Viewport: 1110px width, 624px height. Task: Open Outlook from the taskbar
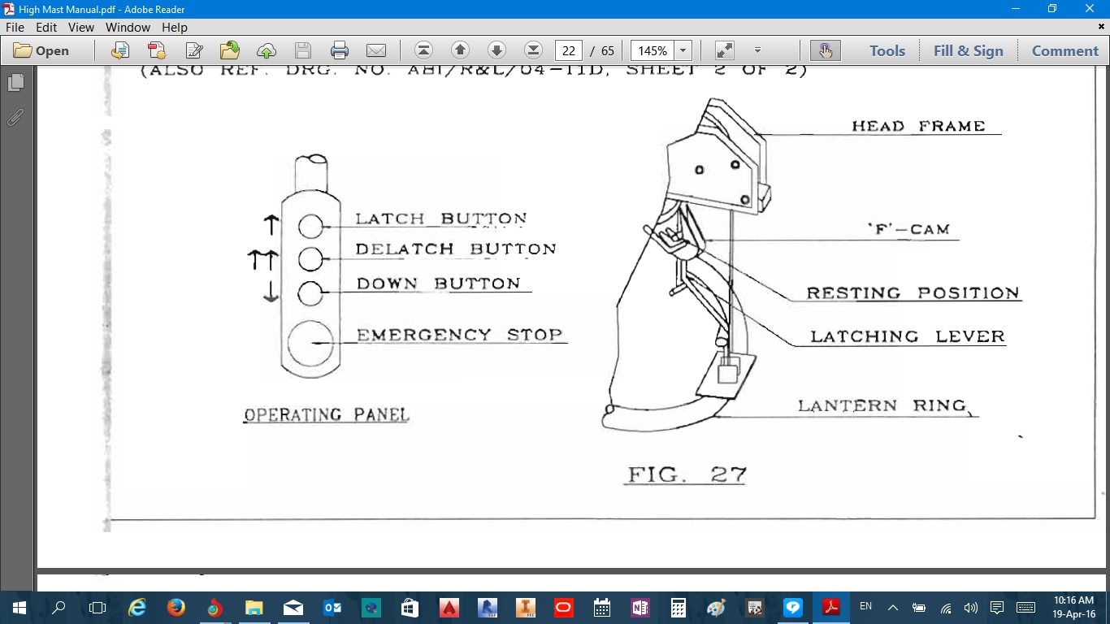click(332, 608)
